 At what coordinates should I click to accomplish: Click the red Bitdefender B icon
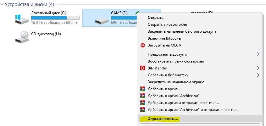[x=143, y=68]
